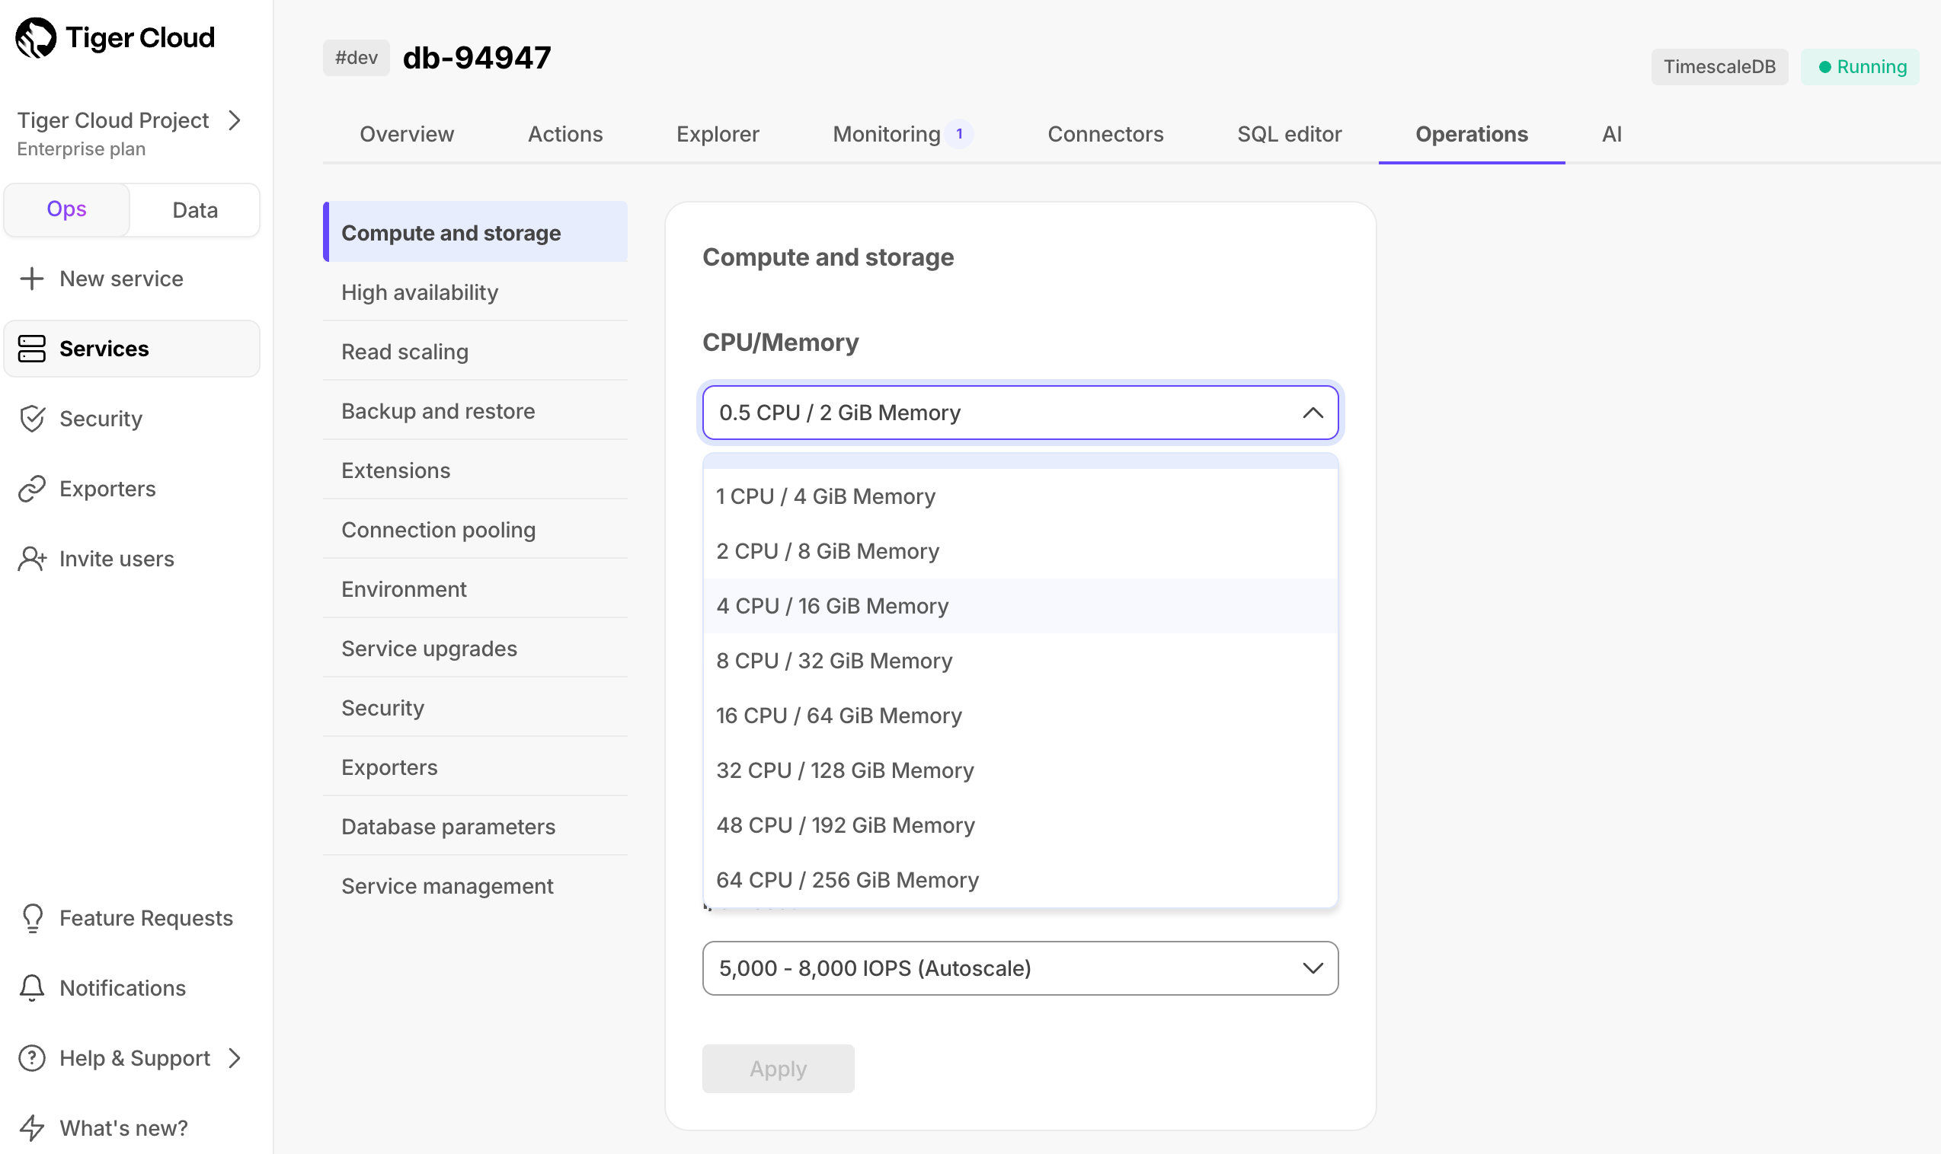Screen dimensions: 1941x1154
Task: Click the link icon beside Exporters
Action: pyautogui.click(x=32, y=489)
